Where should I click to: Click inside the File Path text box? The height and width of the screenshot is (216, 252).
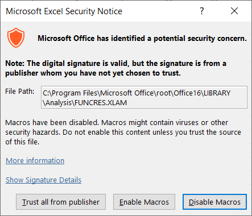(144, 97)
